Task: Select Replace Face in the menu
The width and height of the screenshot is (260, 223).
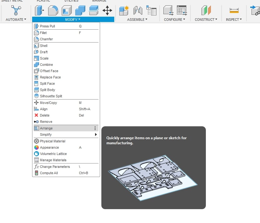Action: point(66,77)
